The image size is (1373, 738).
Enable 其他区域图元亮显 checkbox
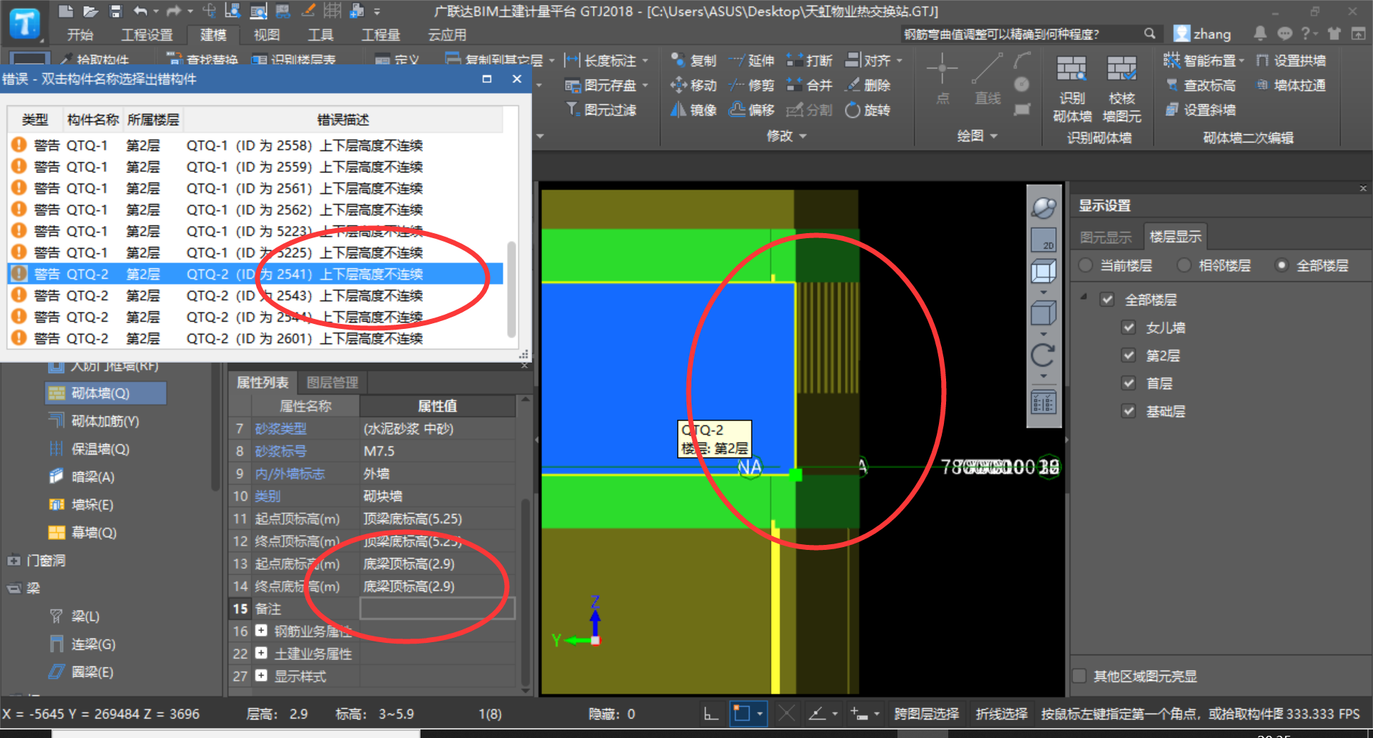1080,676
